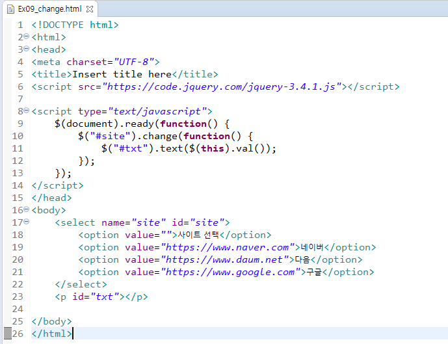Click the 사이트 선택 option text

[x=198, y=235]
